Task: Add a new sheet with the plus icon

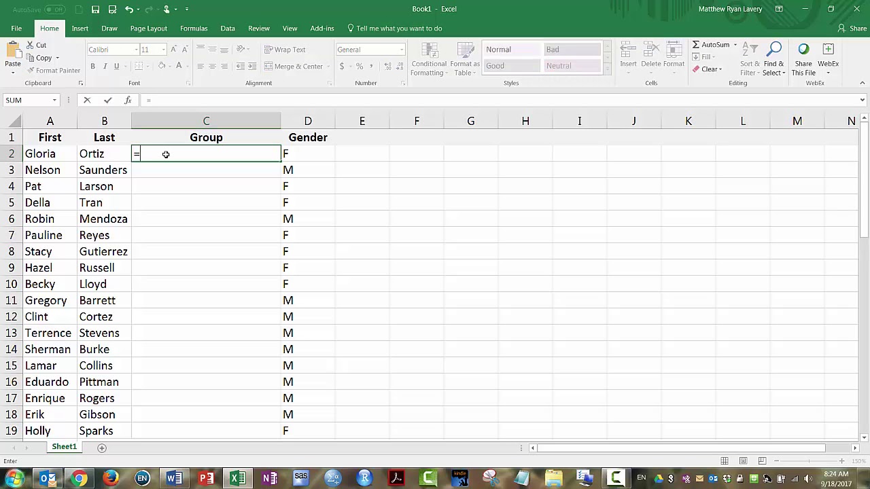Action: tap(102, 448)
